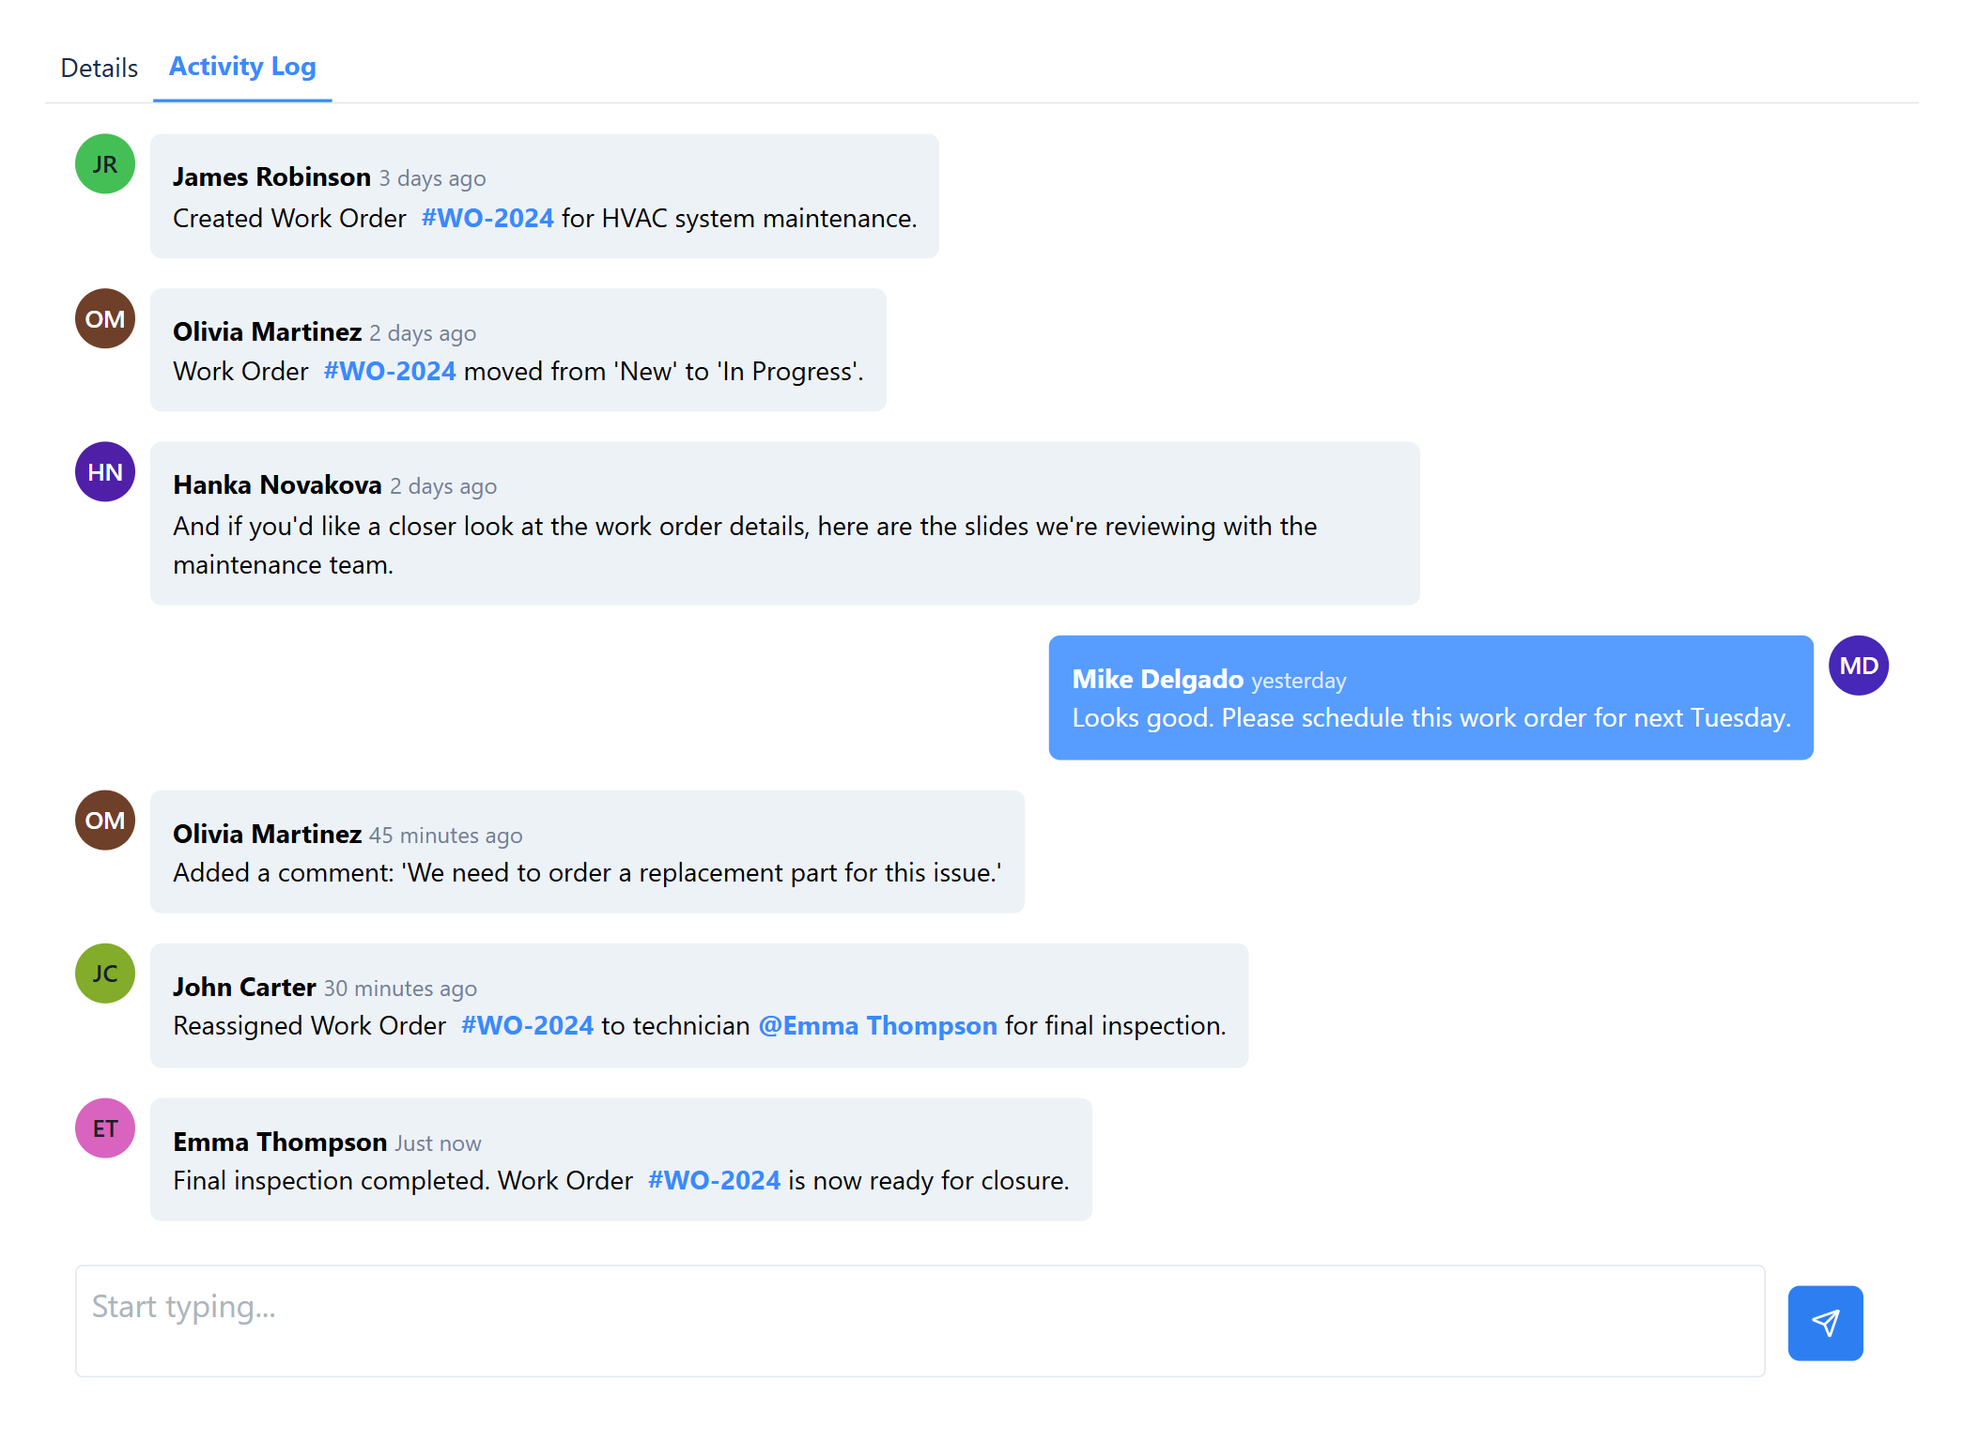The width and height of the screenshot is (1963, 1442).
Task: Click the first Olivia Martinez OM avatar
Action: tap(105, 318)
